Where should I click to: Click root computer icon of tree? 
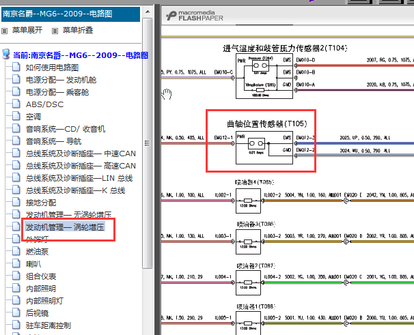pyautogui.click(x=6, y=55)
